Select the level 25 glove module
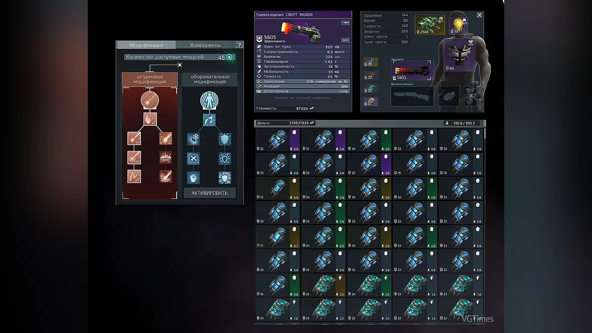Viewport: 592px width, 333px height. (x=323, y=285)
